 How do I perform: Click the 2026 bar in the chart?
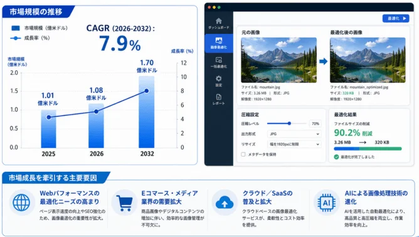click(x=96, y=125)
